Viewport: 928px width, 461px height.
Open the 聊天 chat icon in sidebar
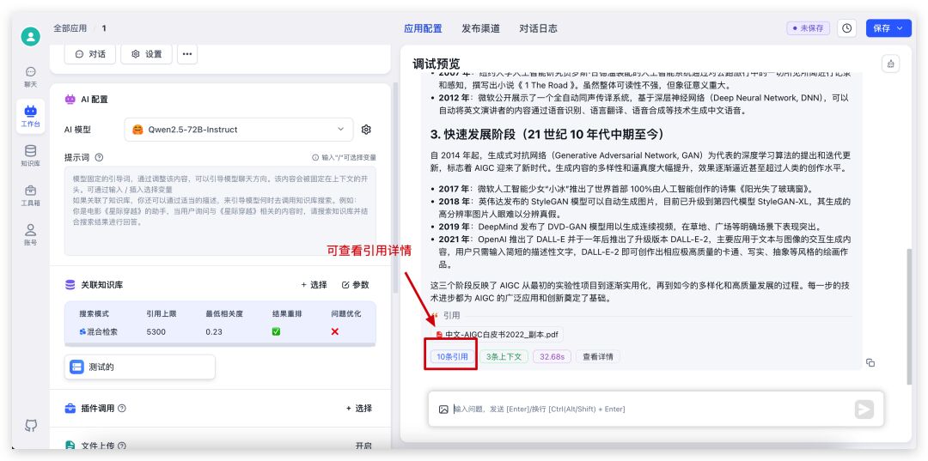pos(30,76)
